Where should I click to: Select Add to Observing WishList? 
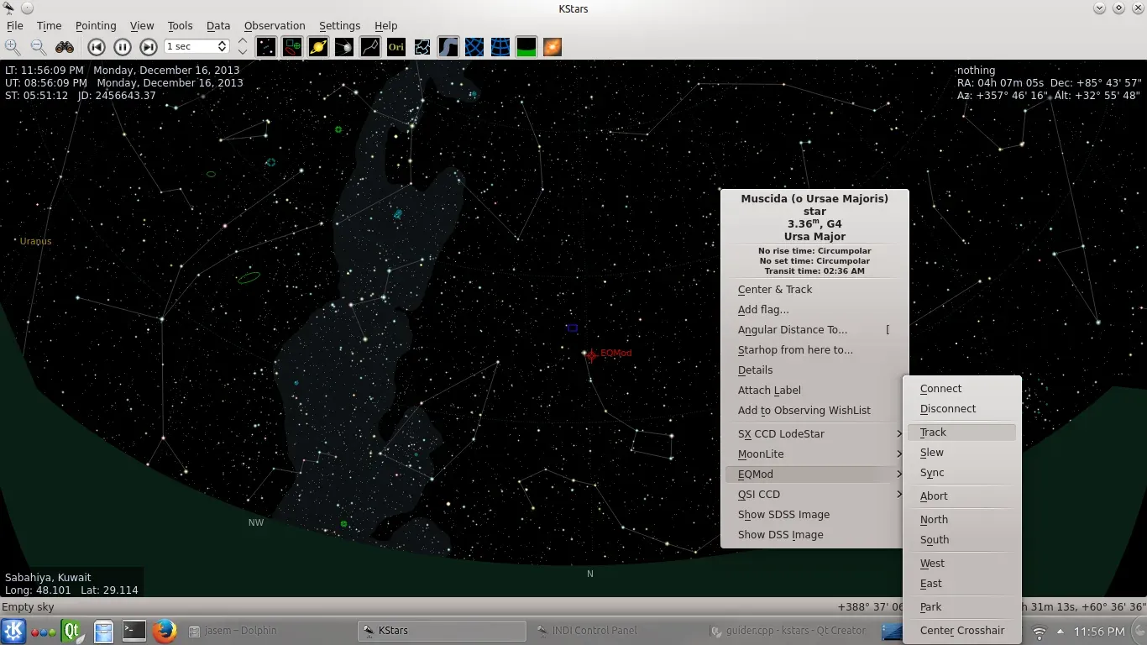[x=814, y=411]
